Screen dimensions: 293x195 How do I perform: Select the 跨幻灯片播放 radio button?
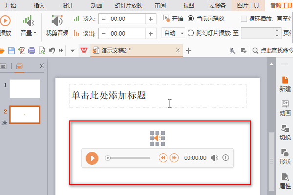[190, 33]
